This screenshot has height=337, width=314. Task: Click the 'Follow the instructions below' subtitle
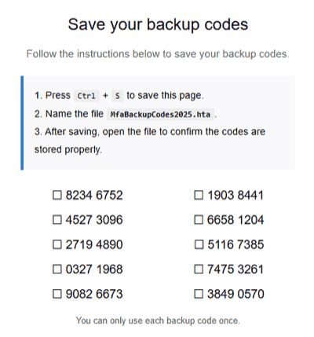[x=158, y=54]
